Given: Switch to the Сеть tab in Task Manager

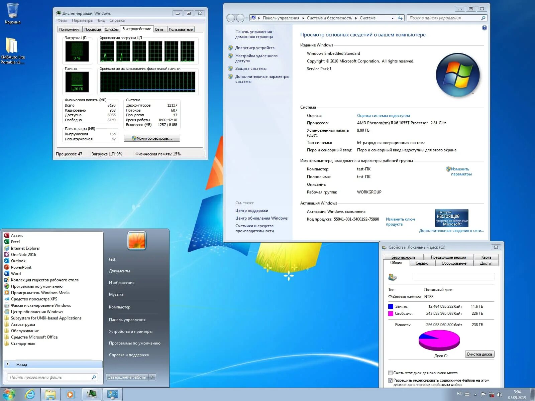Looking at the screenshot, I should tap(159, 29).
